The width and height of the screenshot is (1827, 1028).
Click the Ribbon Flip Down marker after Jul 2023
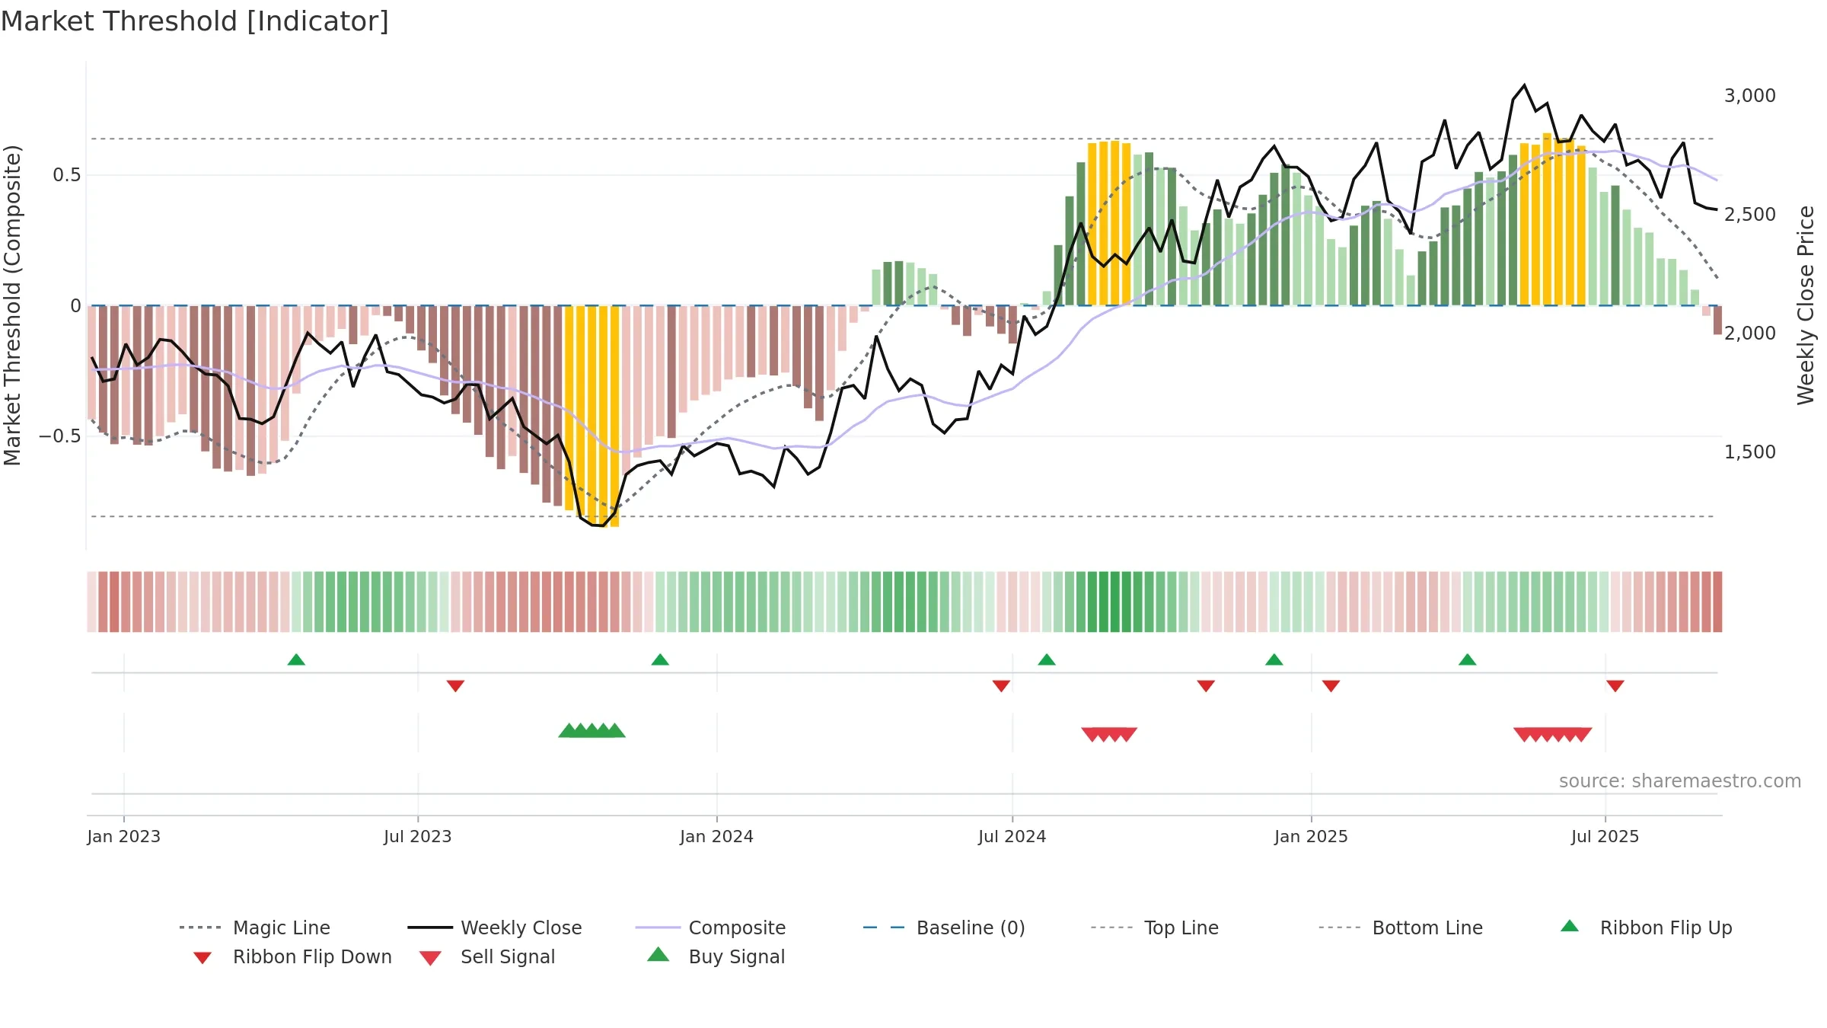[x=455, y=686]
